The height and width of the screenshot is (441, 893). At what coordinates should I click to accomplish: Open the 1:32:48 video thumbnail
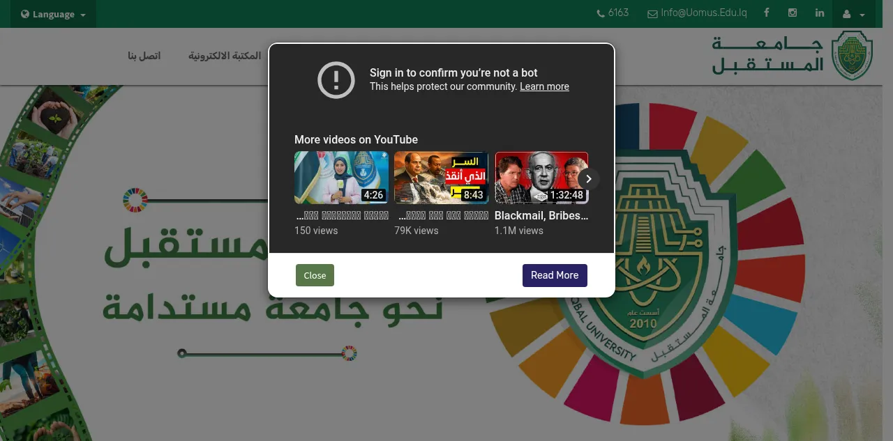point(541,178)
